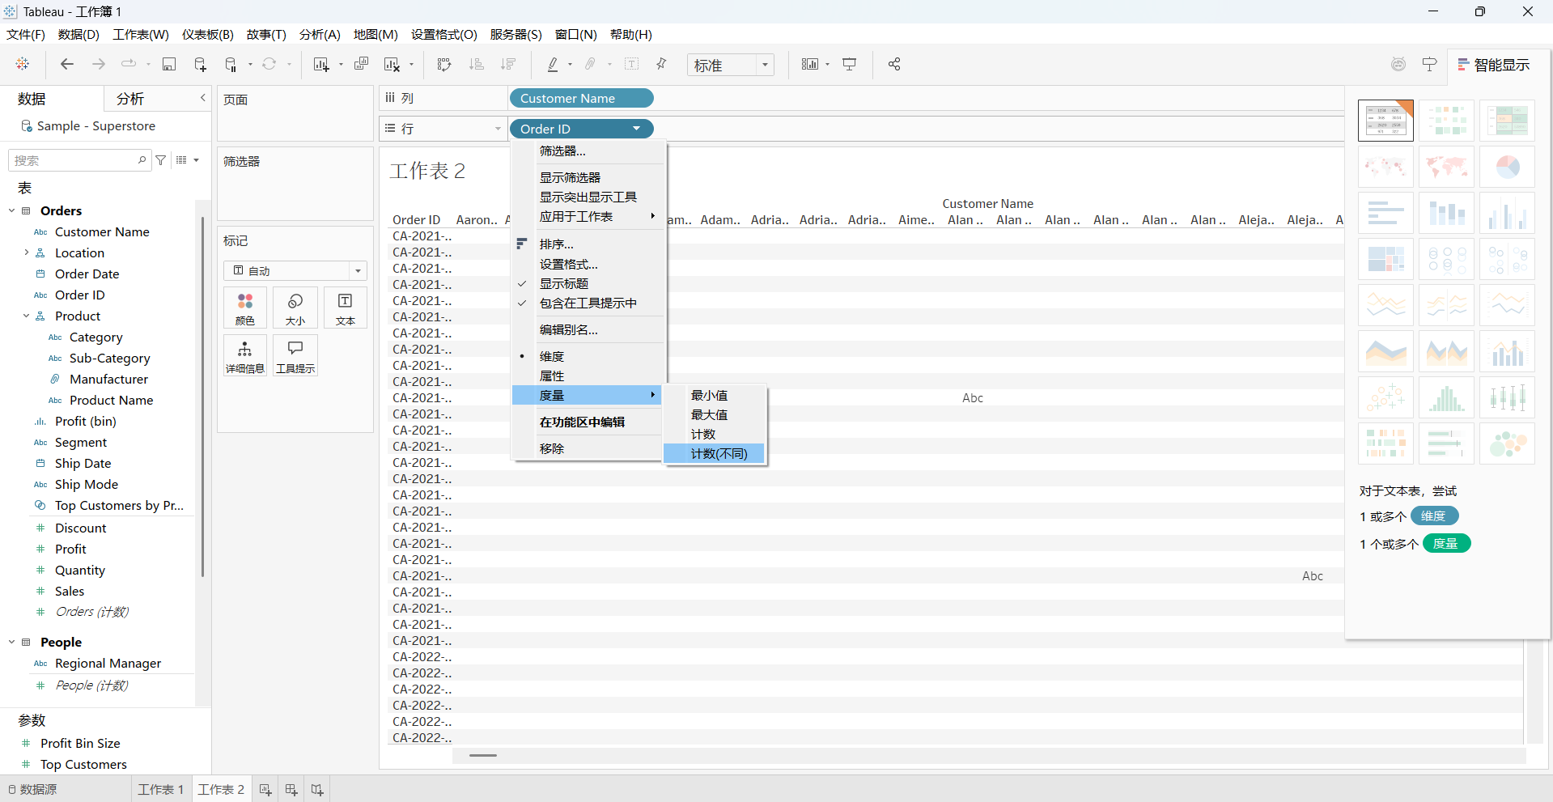The width and height of the screenshot is (1553, 802).
Task: Click the Clear Sheet toolbar icon
Action: 392,64
